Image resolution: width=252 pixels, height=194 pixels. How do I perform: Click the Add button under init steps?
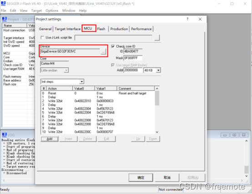tap(50, 139)
